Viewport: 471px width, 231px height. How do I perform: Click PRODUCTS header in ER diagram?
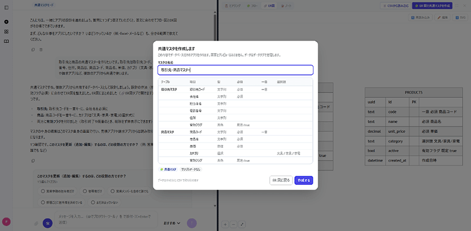[x=413, y=92]
